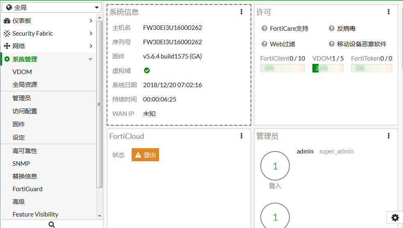The width and height of the screenshot is (403, 228).
Task: Click the Security Fabric star icon
Action: click(7, 34)
